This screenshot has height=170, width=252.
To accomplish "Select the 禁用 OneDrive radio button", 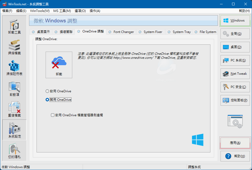I will point(47,100).
